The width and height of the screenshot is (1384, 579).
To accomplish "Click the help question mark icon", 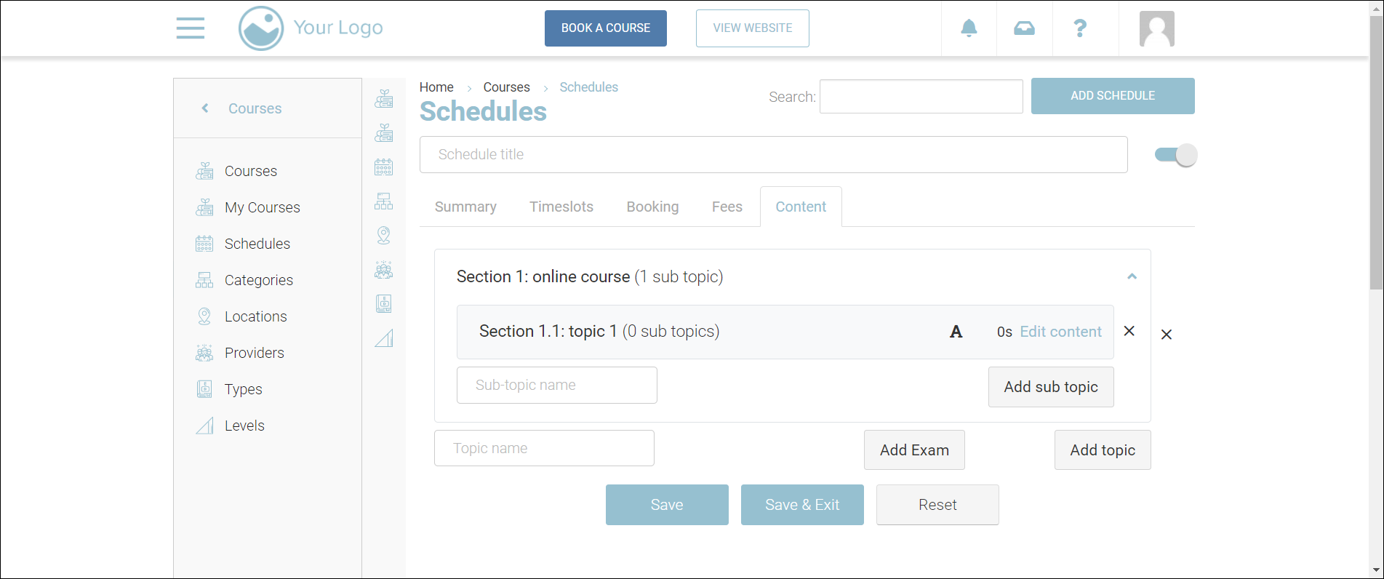I will (1080, 28).
